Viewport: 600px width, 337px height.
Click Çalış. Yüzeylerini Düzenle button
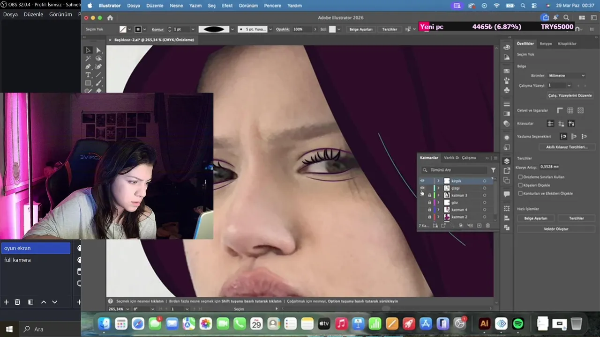570,95
